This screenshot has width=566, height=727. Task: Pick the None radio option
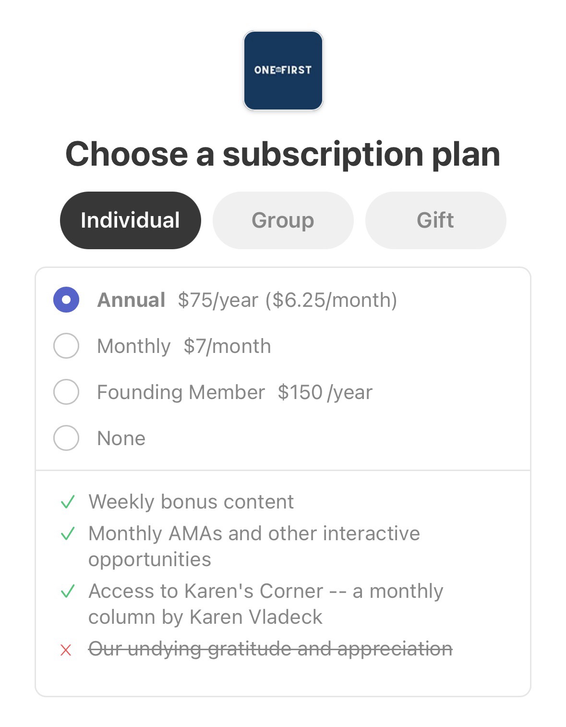(66, 438)
